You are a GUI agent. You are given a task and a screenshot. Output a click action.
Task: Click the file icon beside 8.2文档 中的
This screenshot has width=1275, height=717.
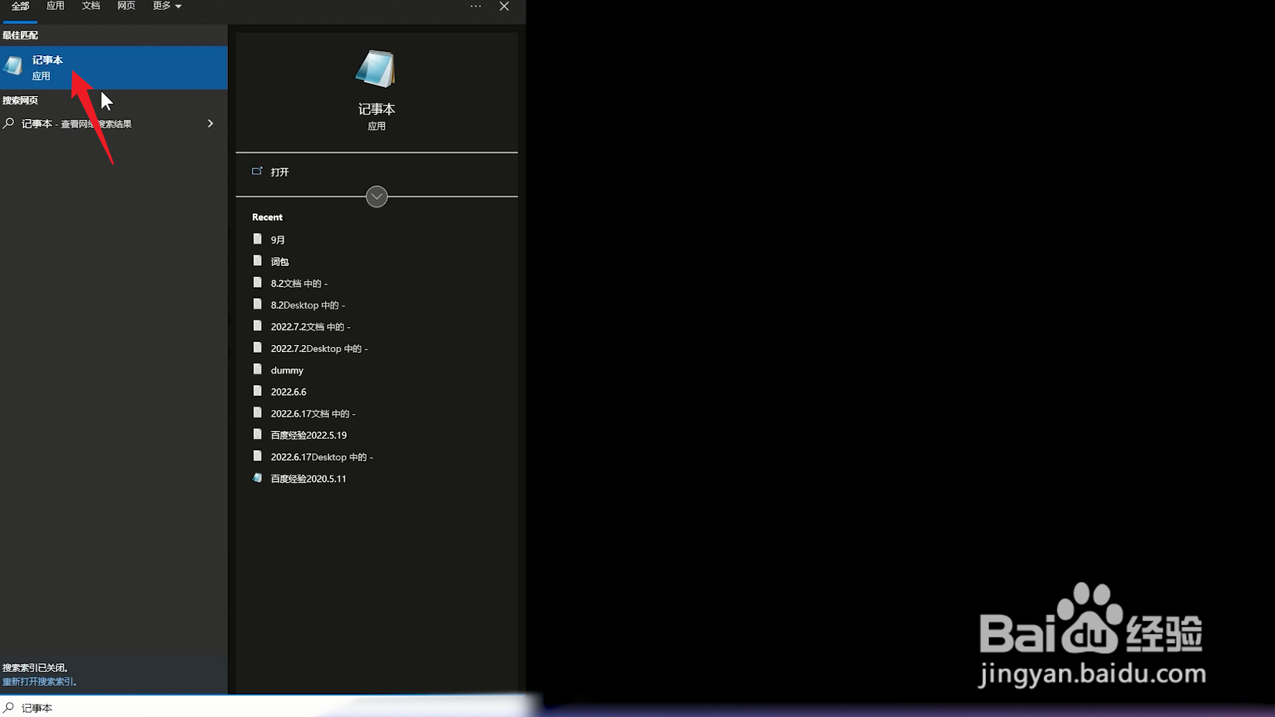pyautogui.click(x=257, y=282)
